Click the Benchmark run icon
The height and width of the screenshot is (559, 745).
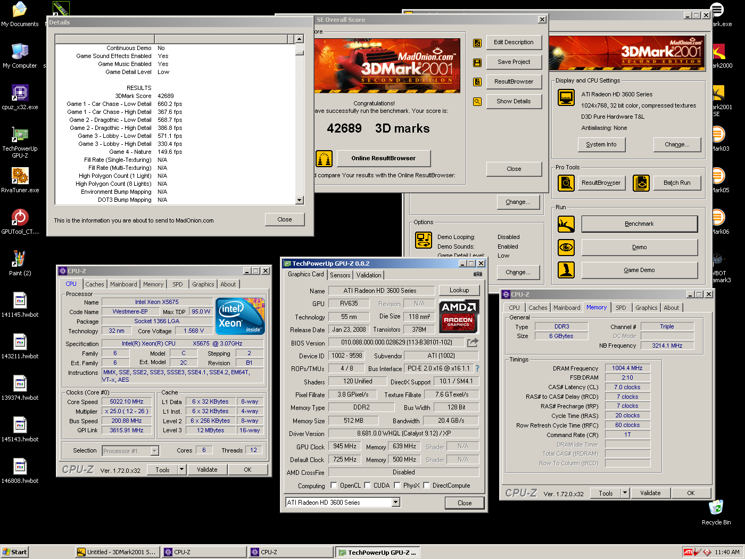(566, 224)
